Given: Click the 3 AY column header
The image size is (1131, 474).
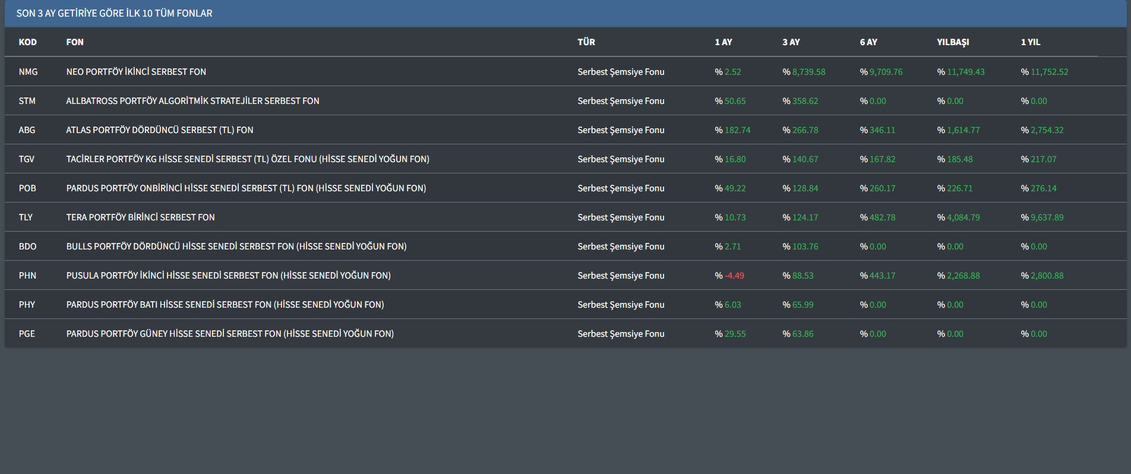Looking at the screenshot, I should 791,42.
